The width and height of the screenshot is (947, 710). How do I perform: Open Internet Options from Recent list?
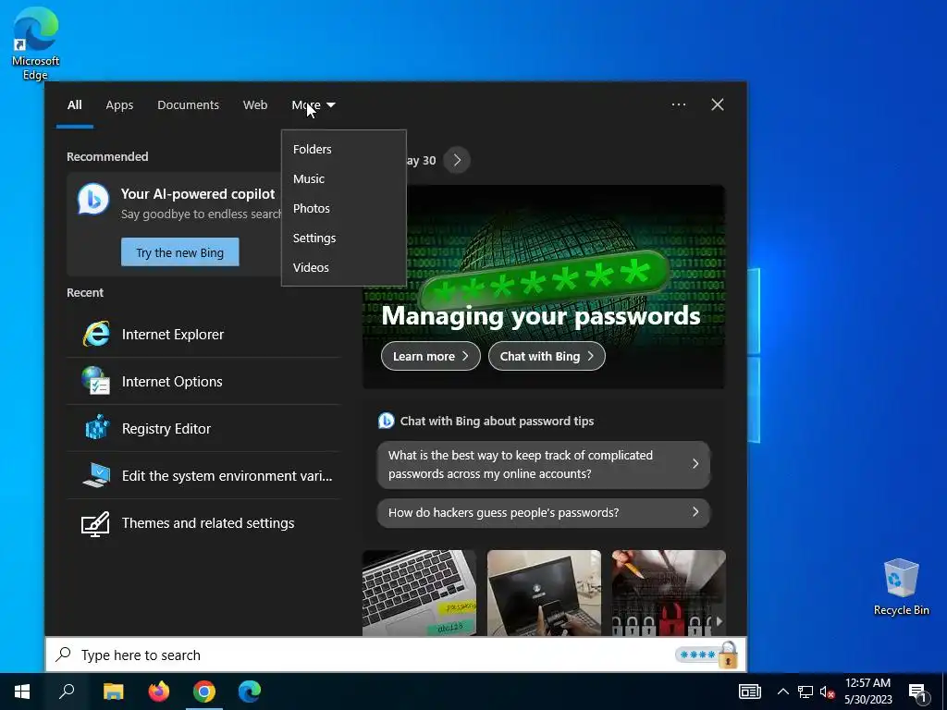pyautogui.click(x=203, y=382)
